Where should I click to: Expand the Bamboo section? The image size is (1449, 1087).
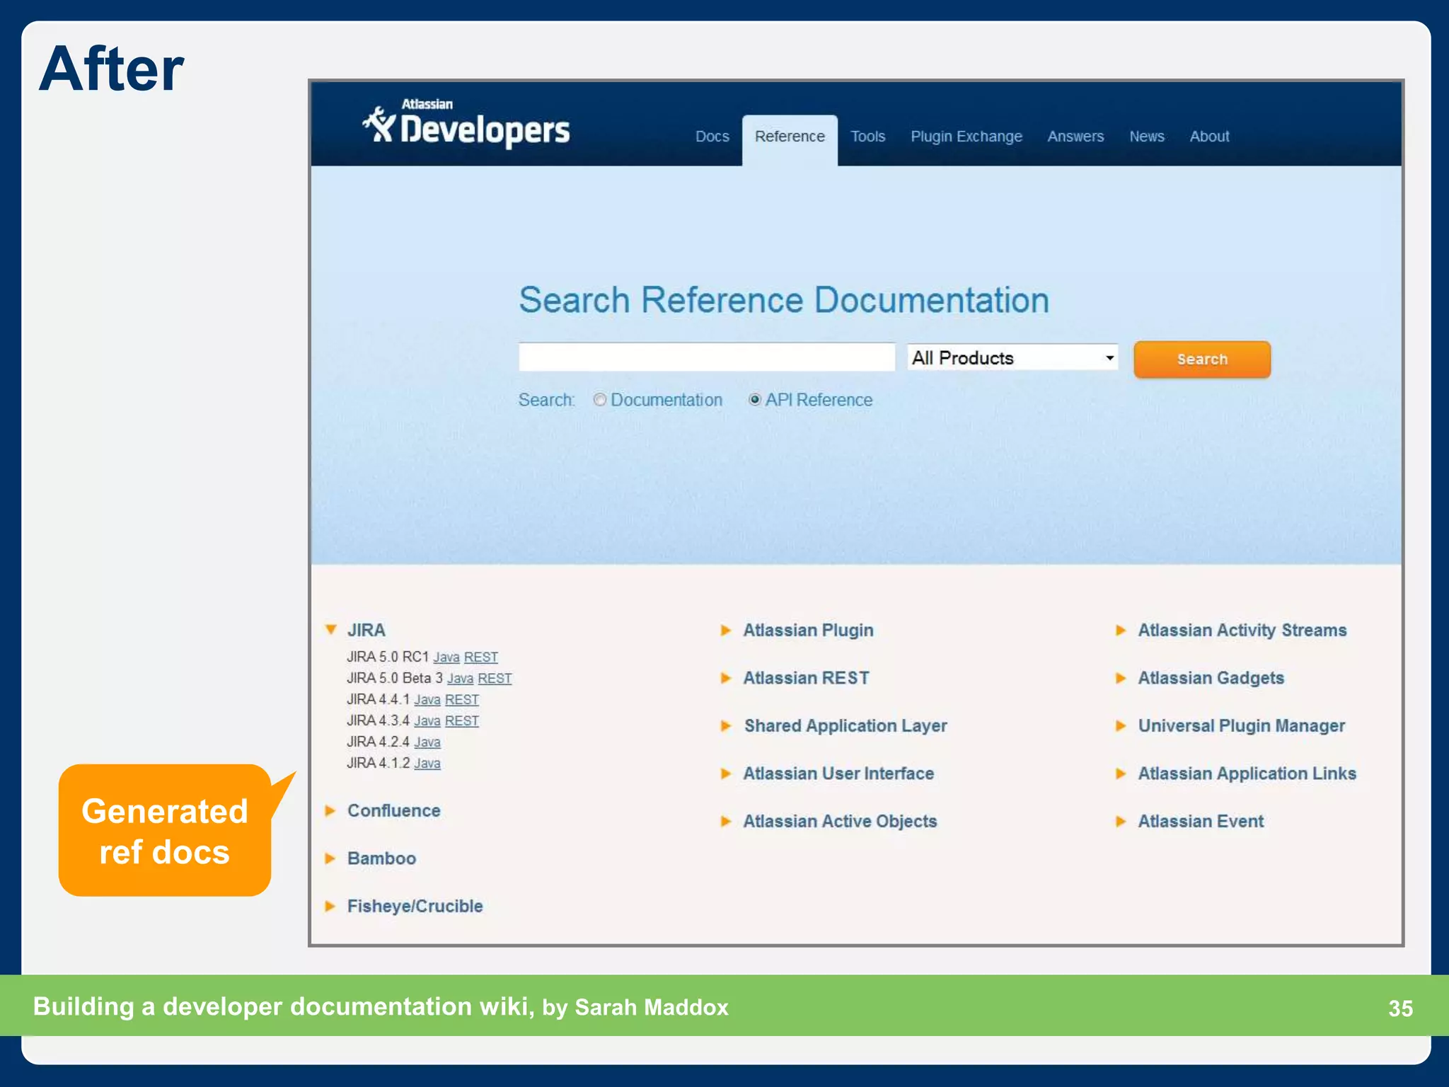(x=330, y=858)
